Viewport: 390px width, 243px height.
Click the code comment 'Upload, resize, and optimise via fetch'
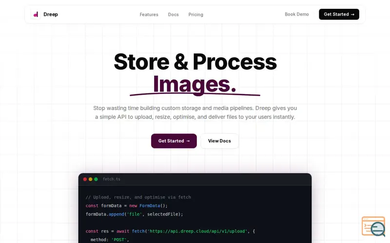[138, 197]
